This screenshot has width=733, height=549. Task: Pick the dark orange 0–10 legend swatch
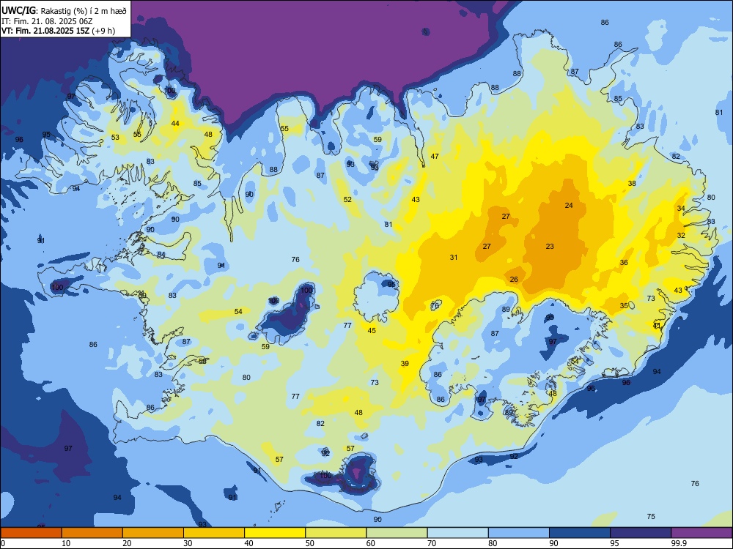31,533
